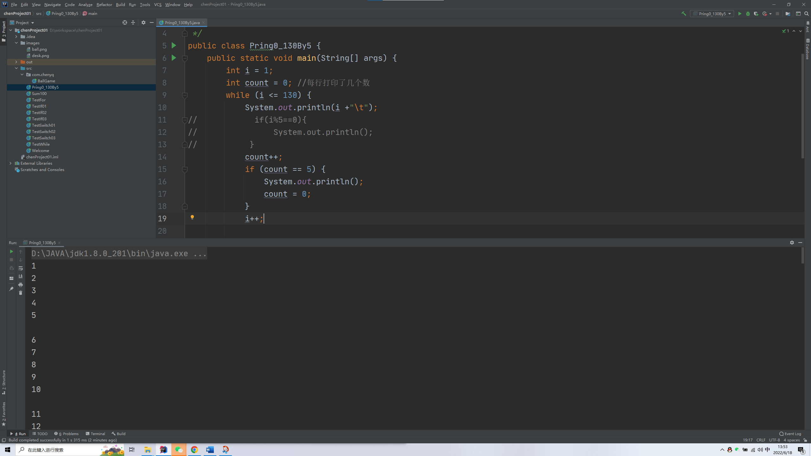Screen dimensions: 811x456
Task: Open WeChat from the Windows taskbar
Action: tap(179, 450)
